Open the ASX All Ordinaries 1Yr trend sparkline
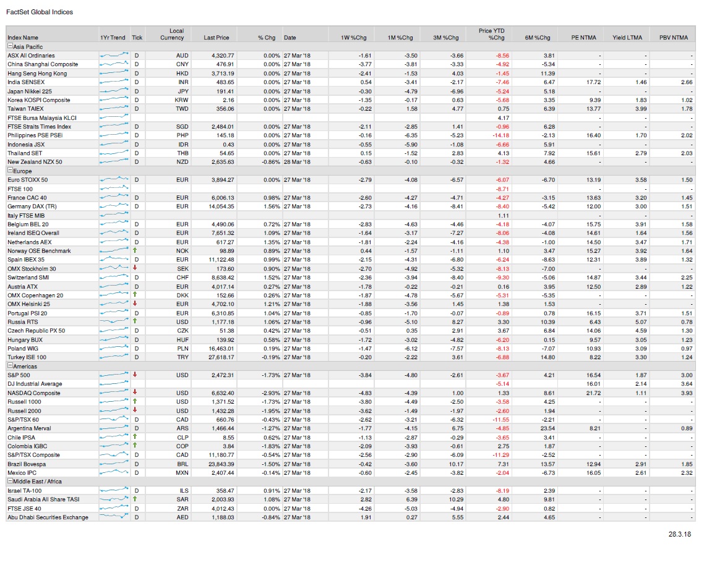Viewport: 704px width, 565px height. click(x=114, y=55)
